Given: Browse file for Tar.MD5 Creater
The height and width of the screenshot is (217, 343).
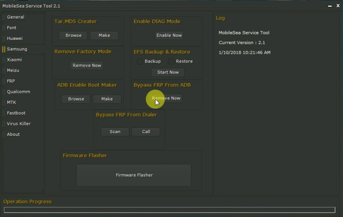Looking at the screenshot, I should point(73,35).
